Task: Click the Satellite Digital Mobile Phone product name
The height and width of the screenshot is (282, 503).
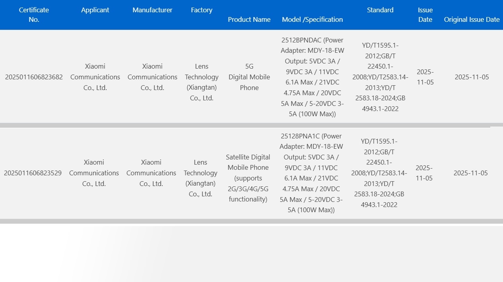Action: tap(248, 173)
